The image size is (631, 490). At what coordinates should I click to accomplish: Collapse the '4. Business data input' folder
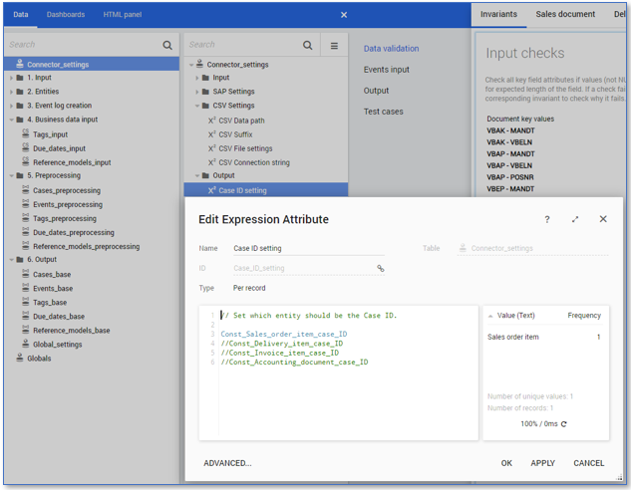point(11,120)
